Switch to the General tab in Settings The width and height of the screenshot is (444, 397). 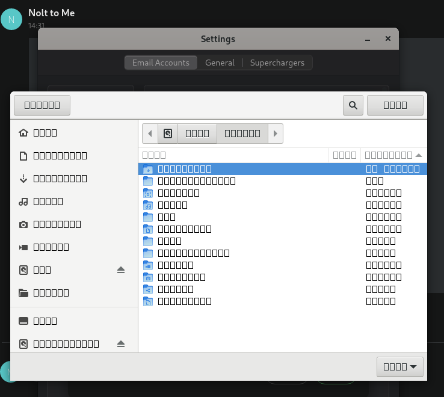click(x=220, y=63)
